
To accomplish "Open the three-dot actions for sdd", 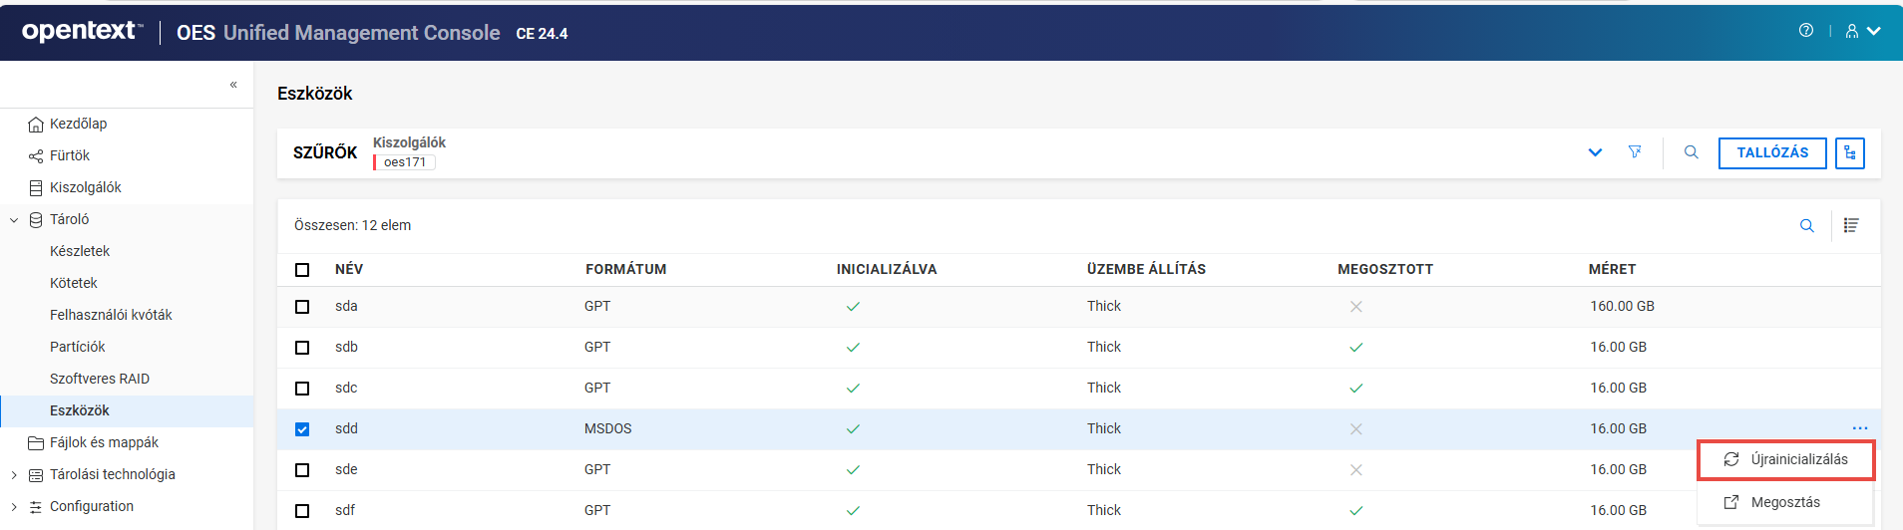I will pos(1859,428).
